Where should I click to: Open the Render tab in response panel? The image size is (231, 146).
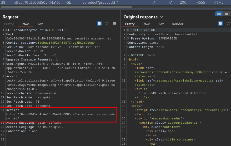point(178,24)
